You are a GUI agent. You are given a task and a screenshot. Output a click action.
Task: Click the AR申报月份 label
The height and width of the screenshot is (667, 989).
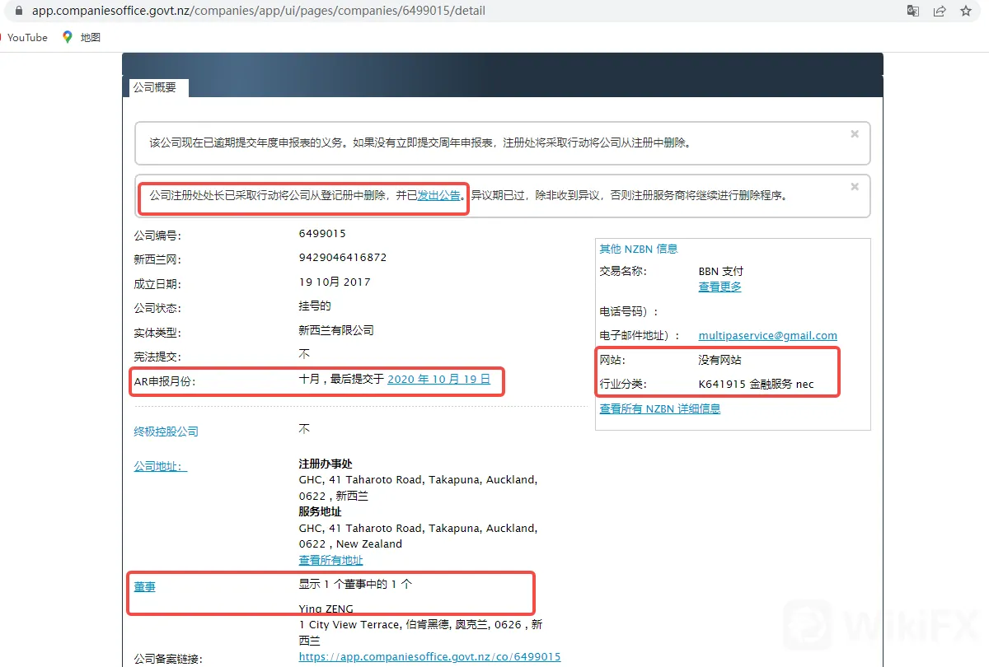[165, 381]
